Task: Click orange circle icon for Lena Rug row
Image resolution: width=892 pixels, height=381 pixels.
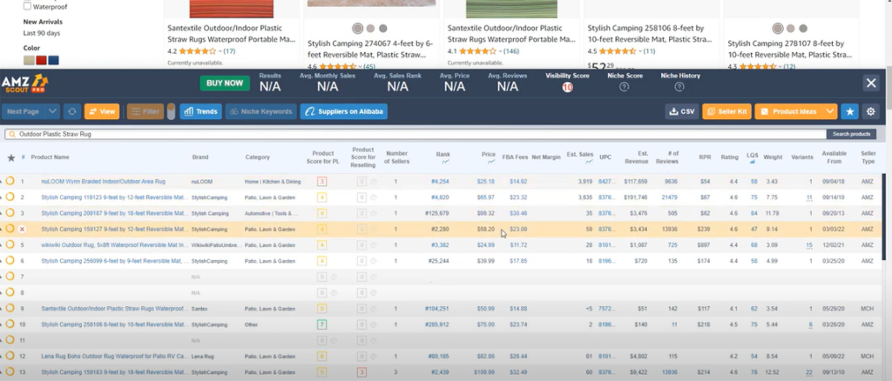Action: (10, 356)
